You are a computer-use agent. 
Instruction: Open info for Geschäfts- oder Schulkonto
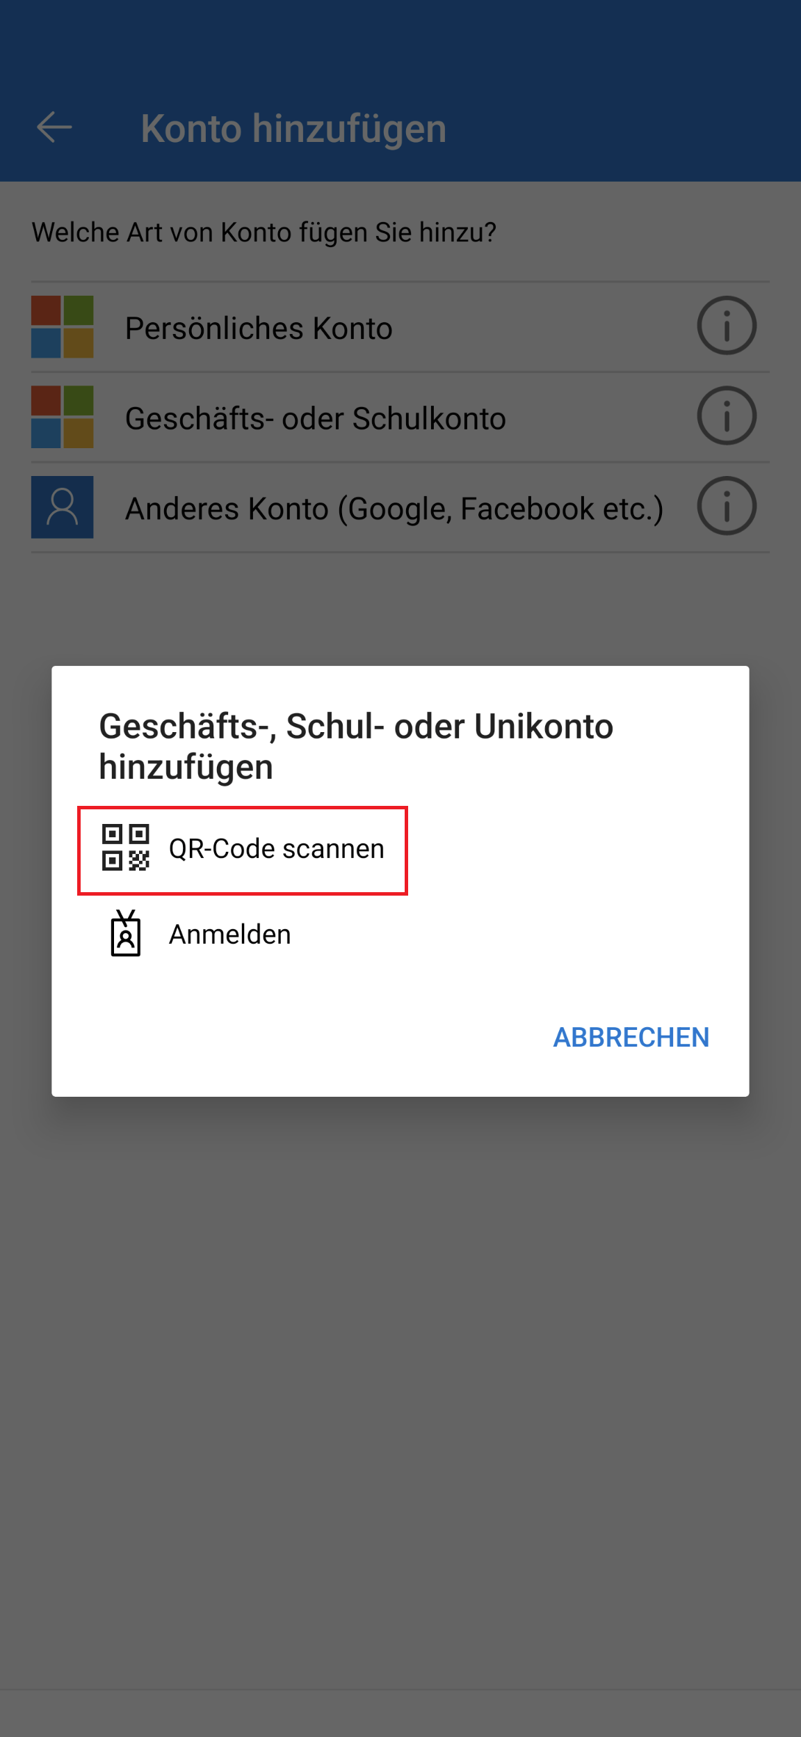click(727, 416)
